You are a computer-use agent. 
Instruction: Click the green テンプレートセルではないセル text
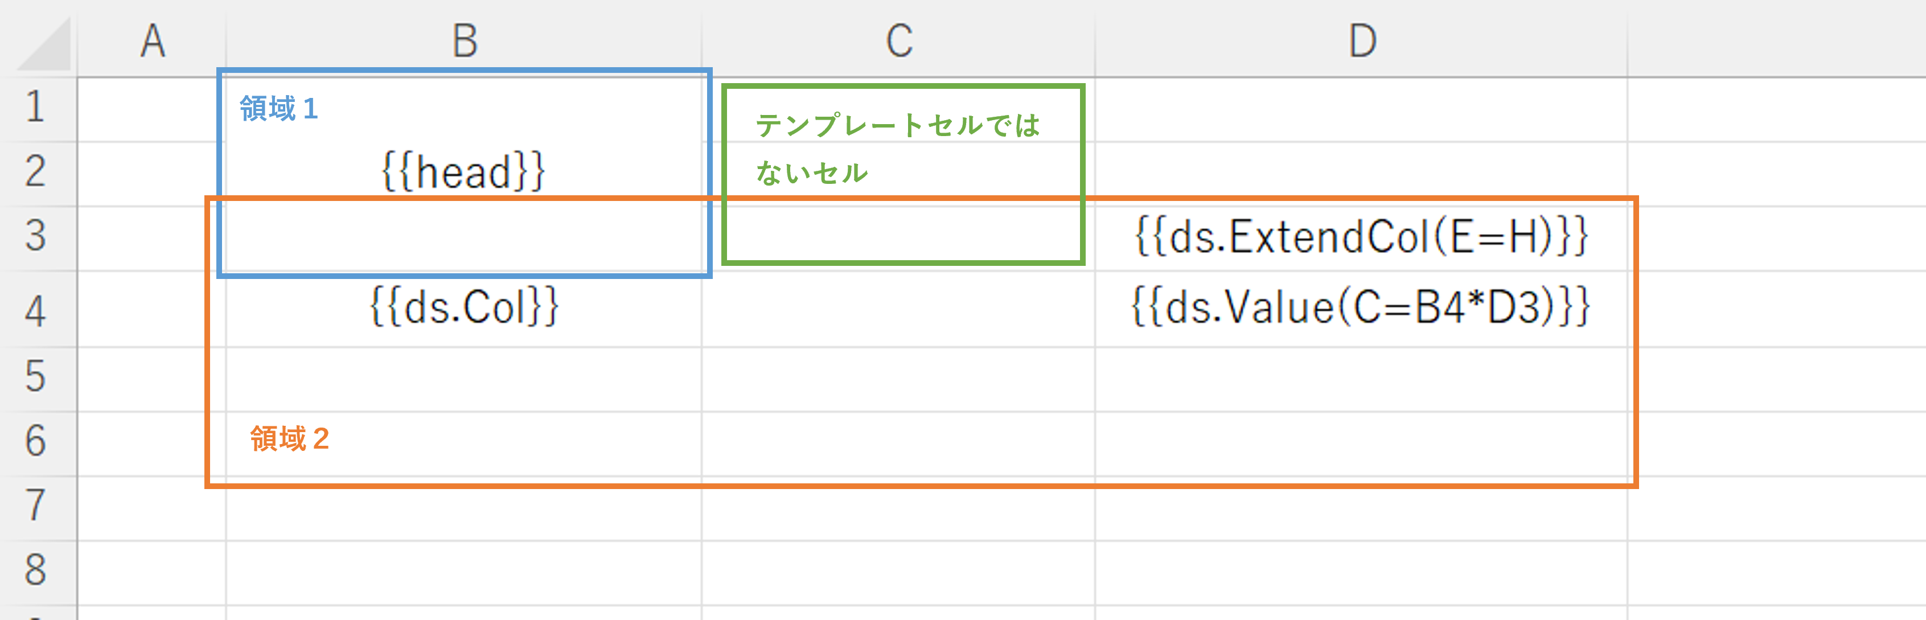click(x=897, y=149)
